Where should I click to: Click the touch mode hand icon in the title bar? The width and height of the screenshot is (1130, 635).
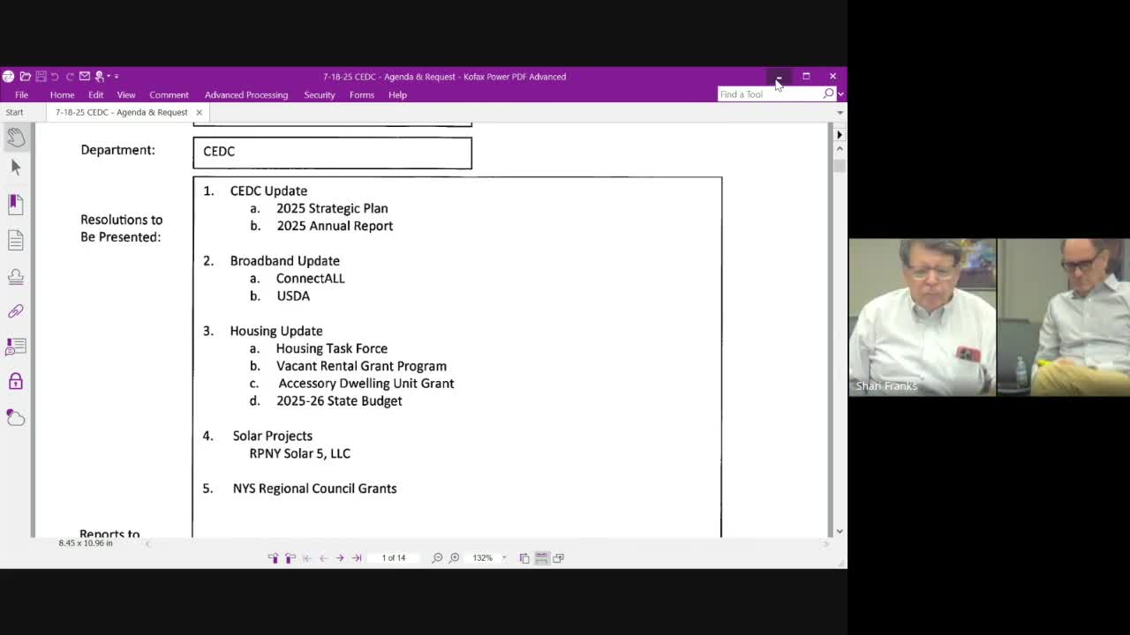point(101,77)
